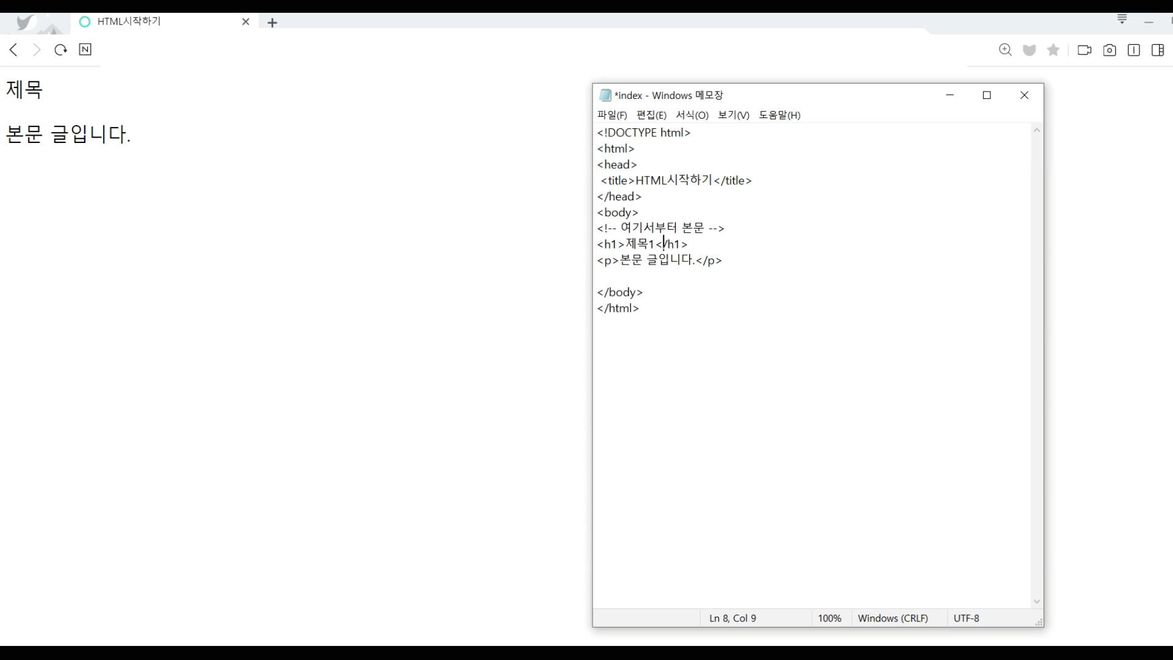The width and height of the screenshot is (1173, 660).
Task: Toggle the split view icon
Action: [x=1134, y=50]
